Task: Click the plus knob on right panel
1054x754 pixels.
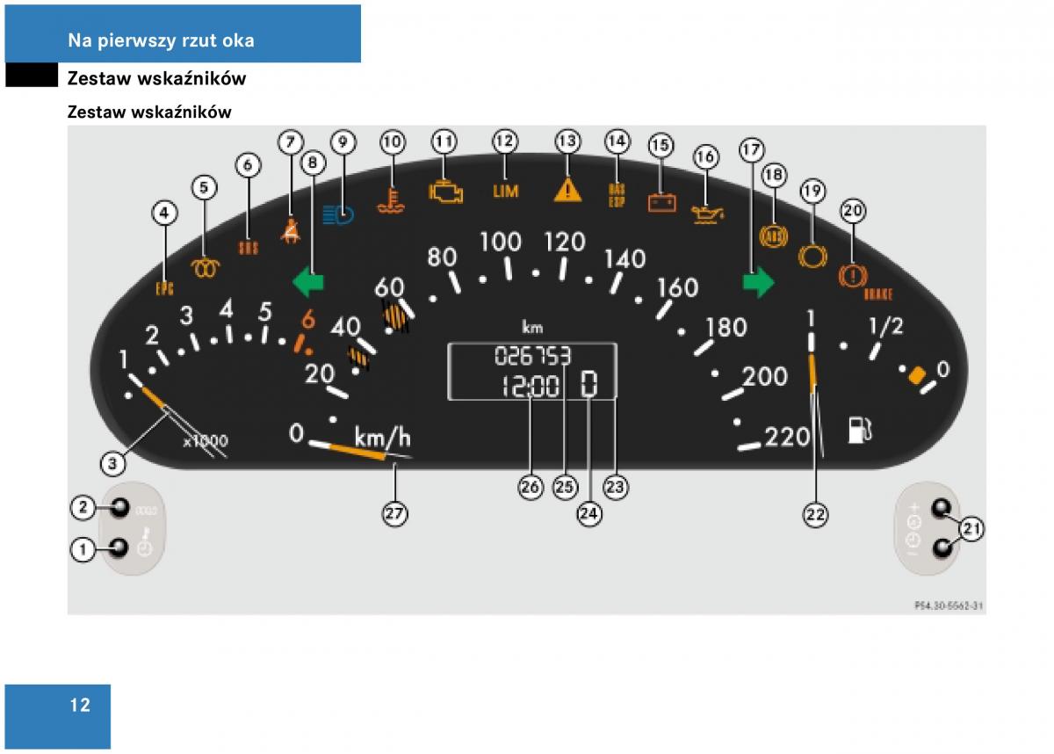Action: tap(941, 509)
